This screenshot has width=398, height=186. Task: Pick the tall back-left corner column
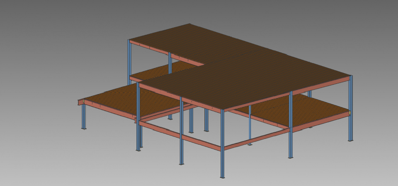[x=129, y=58]
